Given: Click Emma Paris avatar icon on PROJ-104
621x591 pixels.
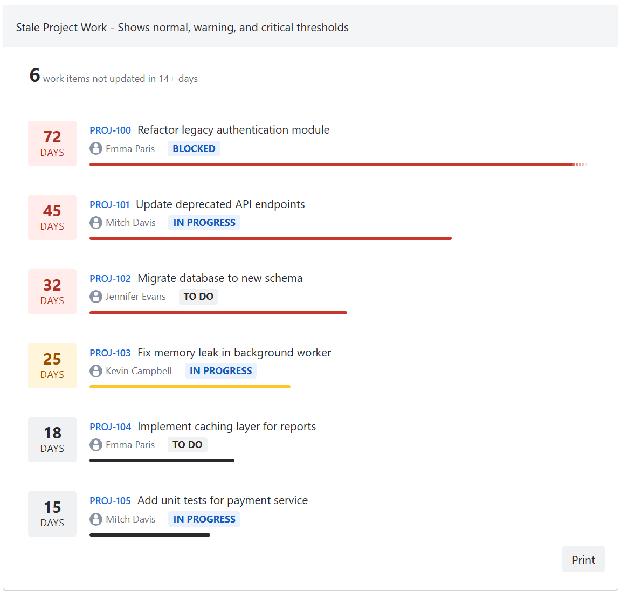Looking at the screenshot, I should coord(96,445).
